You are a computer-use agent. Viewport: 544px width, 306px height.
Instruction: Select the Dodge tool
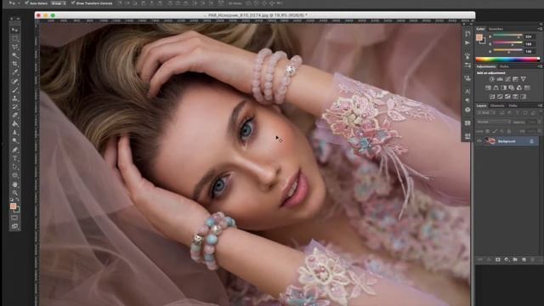[x=14, y=140]
